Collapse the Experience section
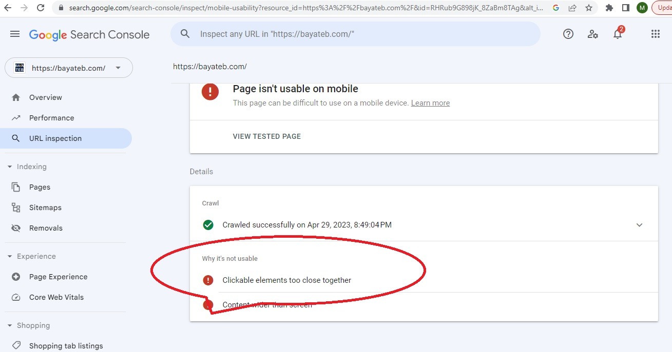672x352 pixels. pos(10,256)
